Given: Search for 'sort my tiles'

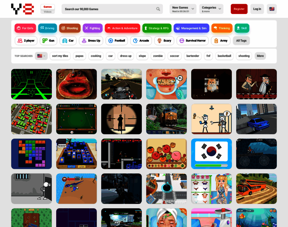Looking at the screenshot, I should point(60,56).
